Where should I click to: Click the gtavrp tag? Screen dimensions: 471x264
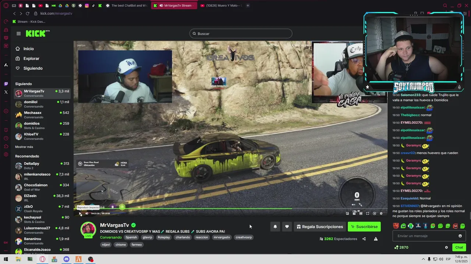pyautogui.click(x=148, y=237)
